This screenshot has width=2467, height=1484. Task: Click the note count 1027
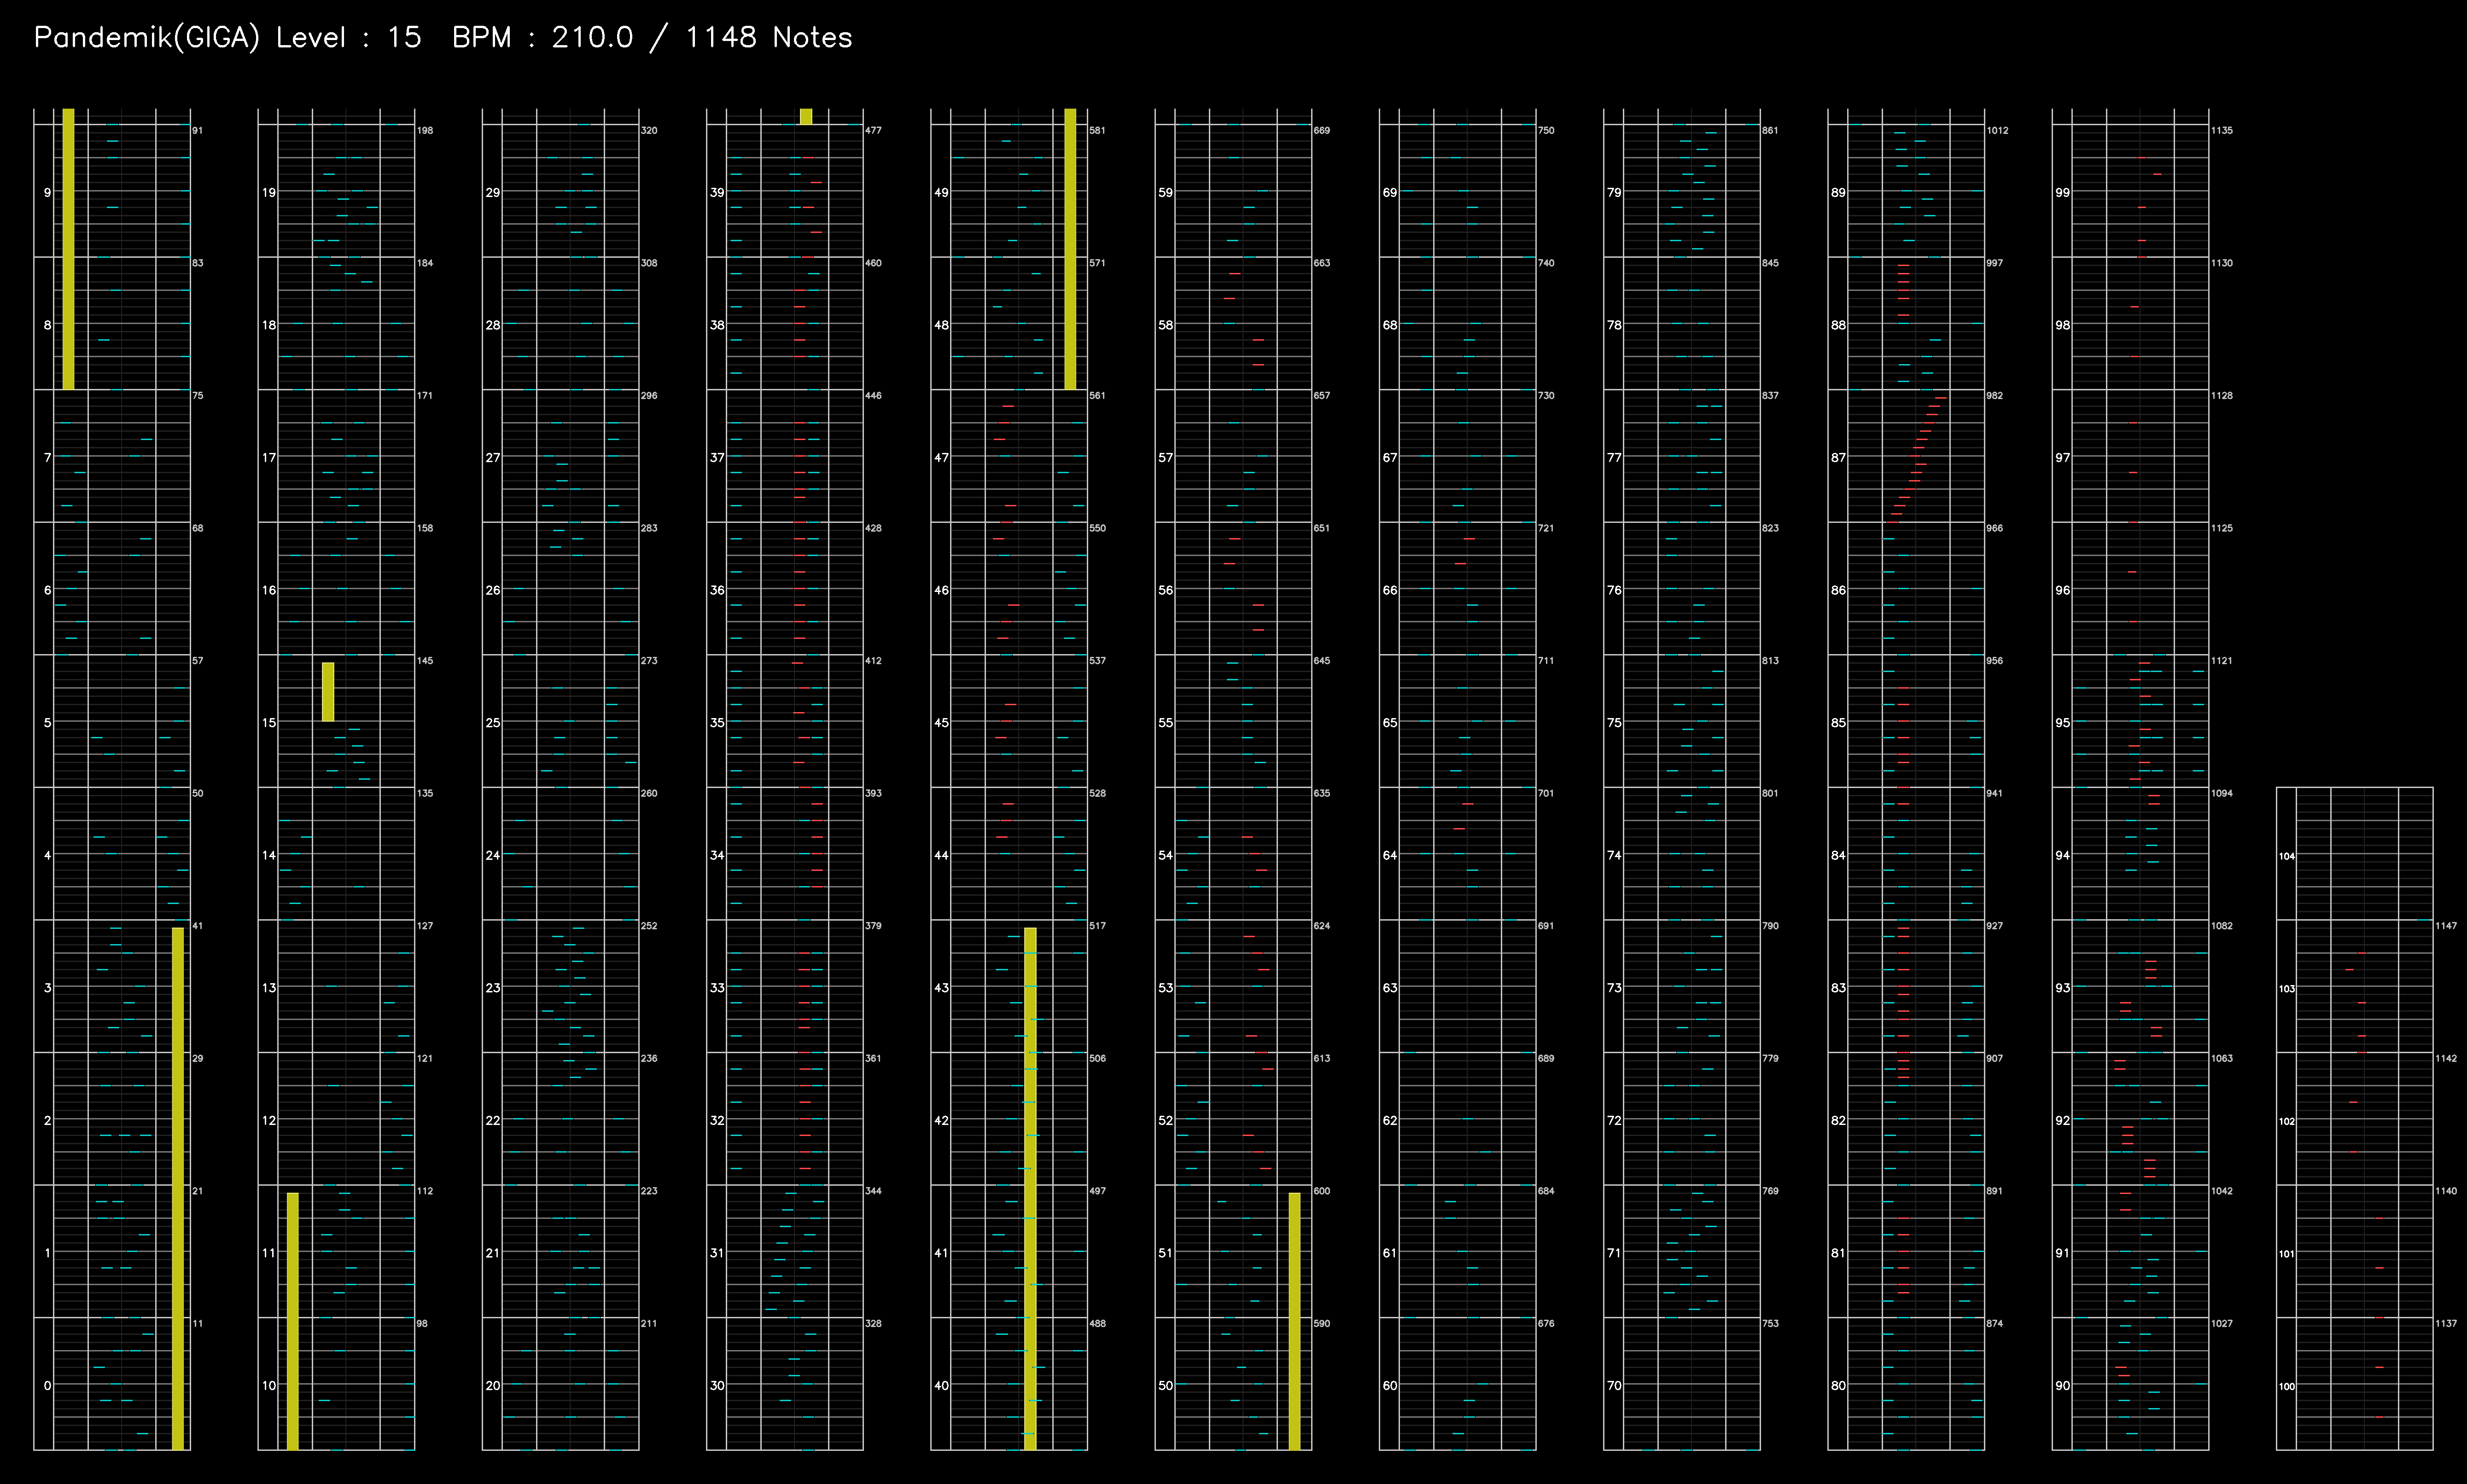2221,1324
